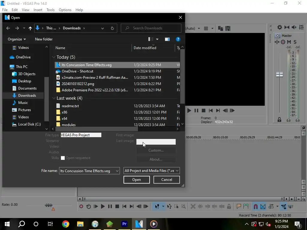Open Chrome from the taskbar
Image resolution: width=307 pixels, height=230 pixels.
tap(66, 224)
